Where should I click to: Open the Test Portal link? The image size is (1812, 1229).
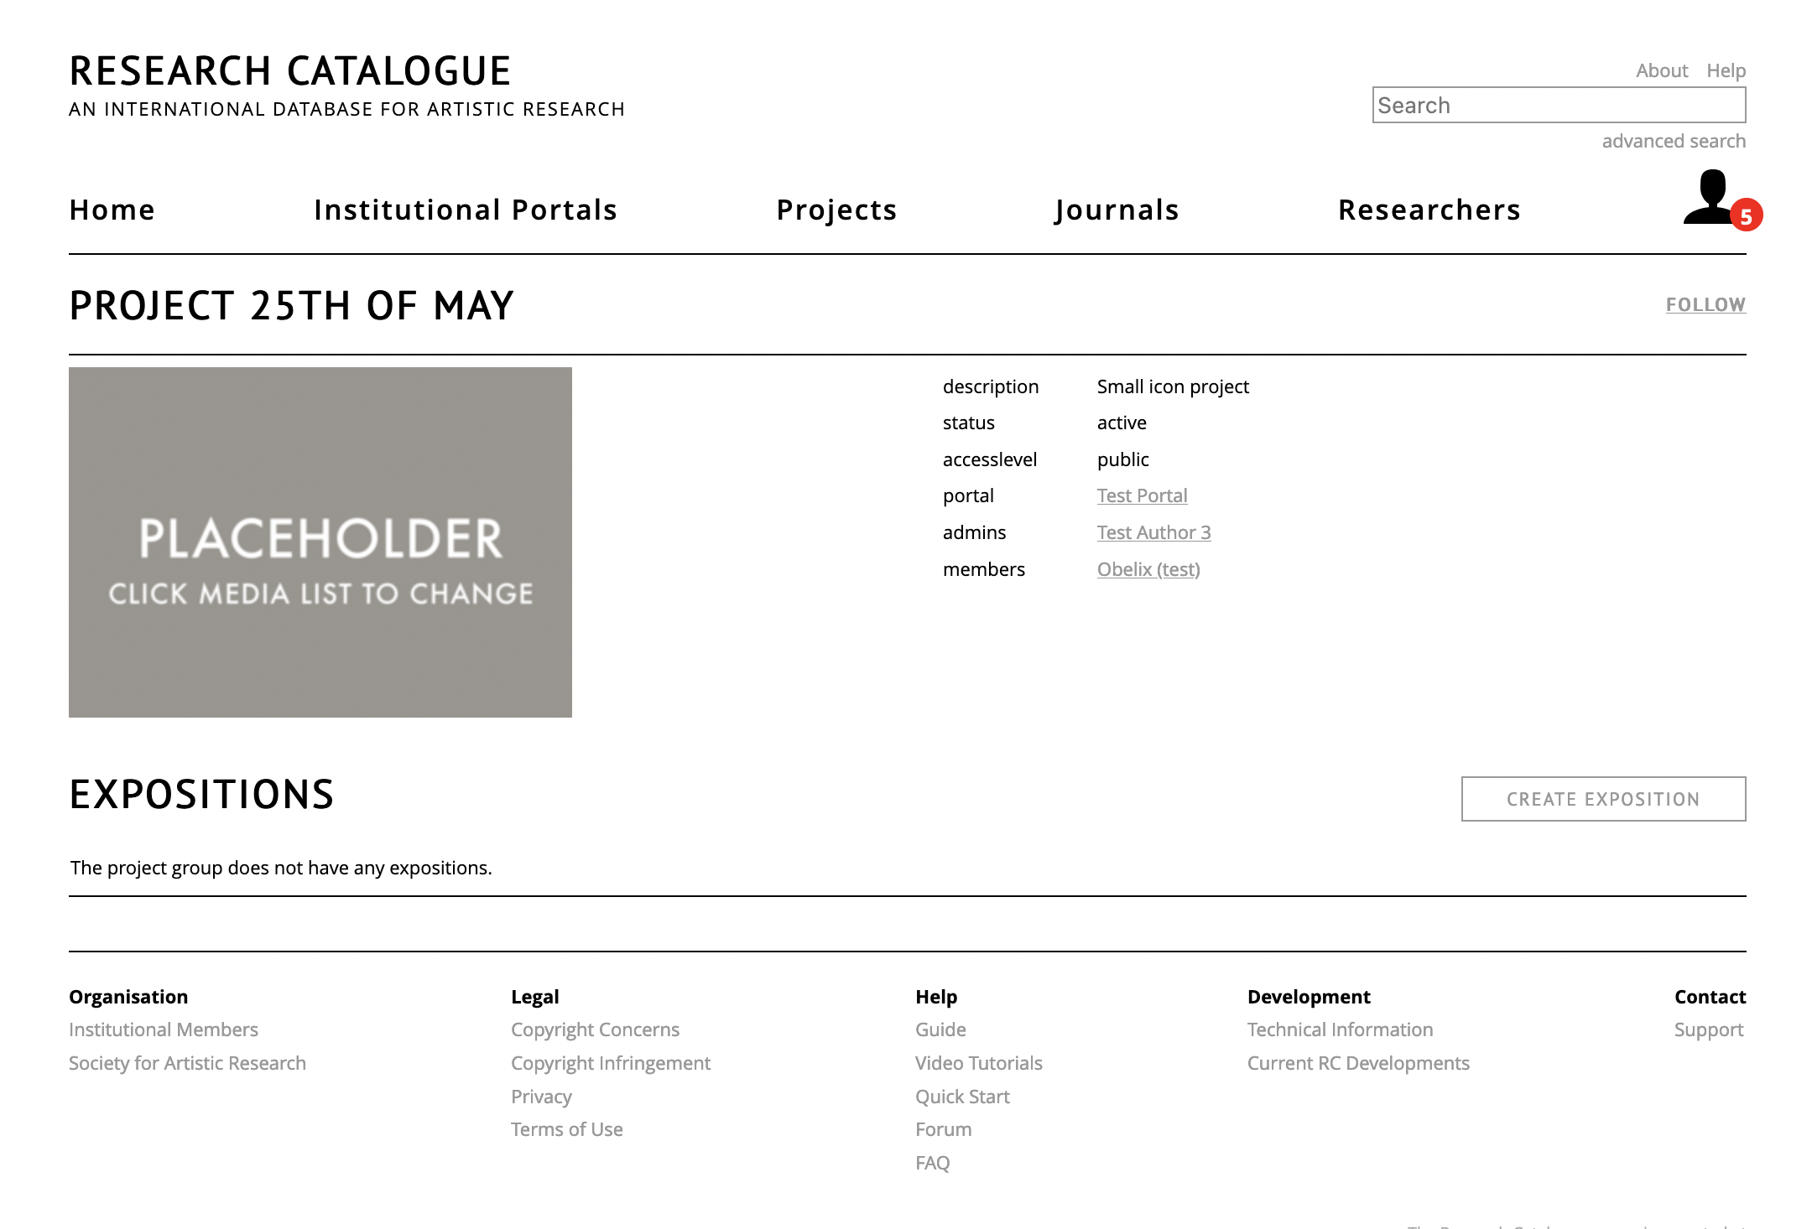[x=1141, y=495]
